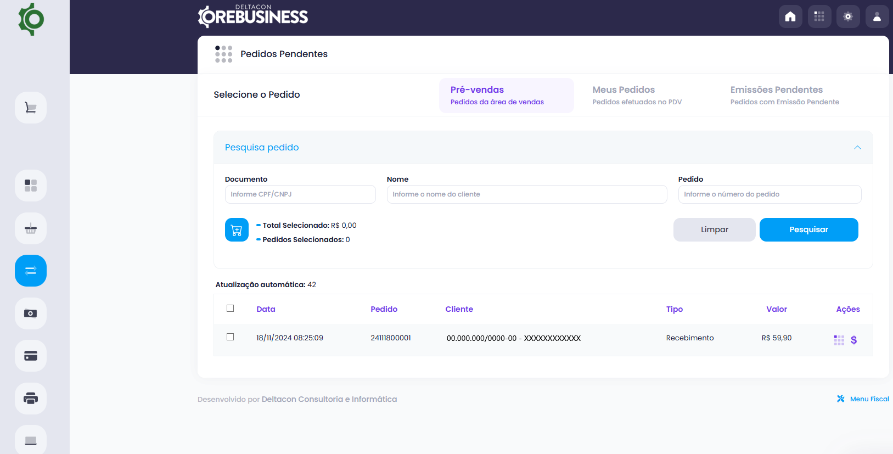Select the blue transfer arrows sidebar icon
893x454 pixels.
(31, 271)
